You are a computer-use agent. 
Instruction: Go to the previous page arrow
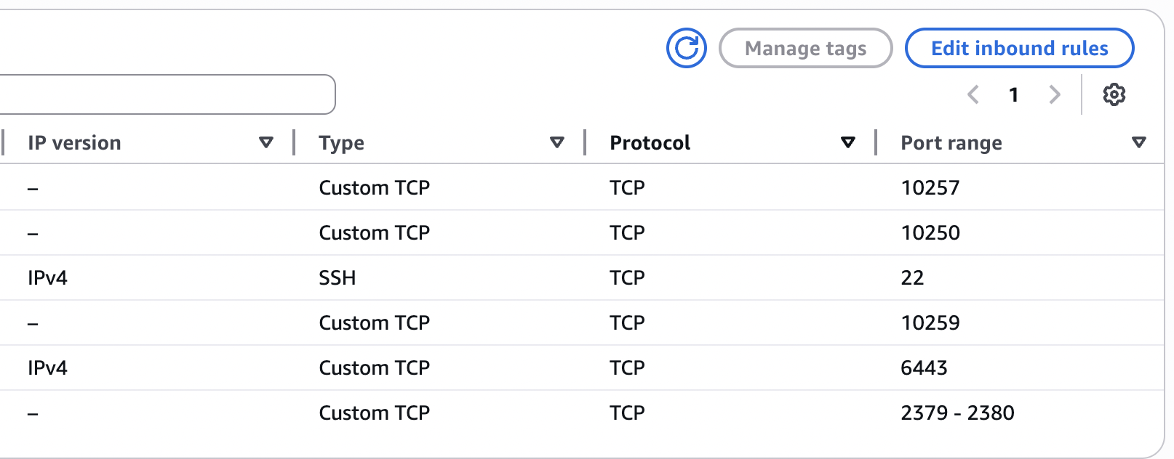[x=973, y=94]
